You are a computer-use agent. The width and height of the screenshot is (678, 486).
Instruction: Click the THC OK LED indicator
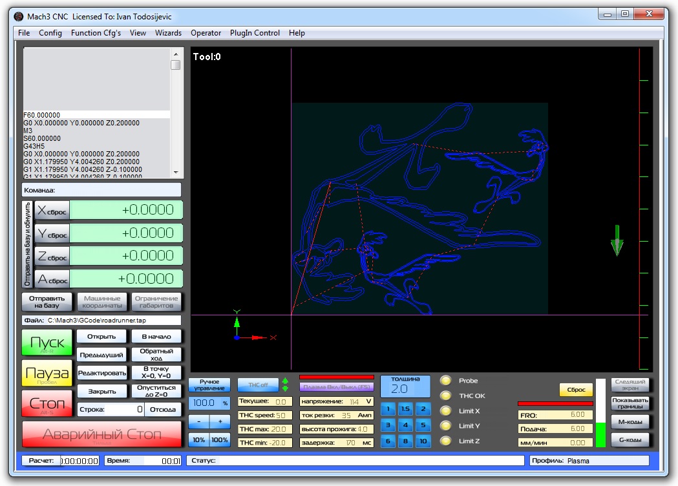445,396
